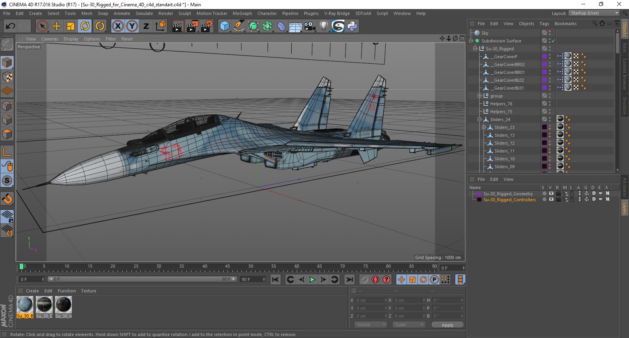Screen dimensions: 629x338
Task: Open viewport Cameras menu
Action: click(50, 39)
